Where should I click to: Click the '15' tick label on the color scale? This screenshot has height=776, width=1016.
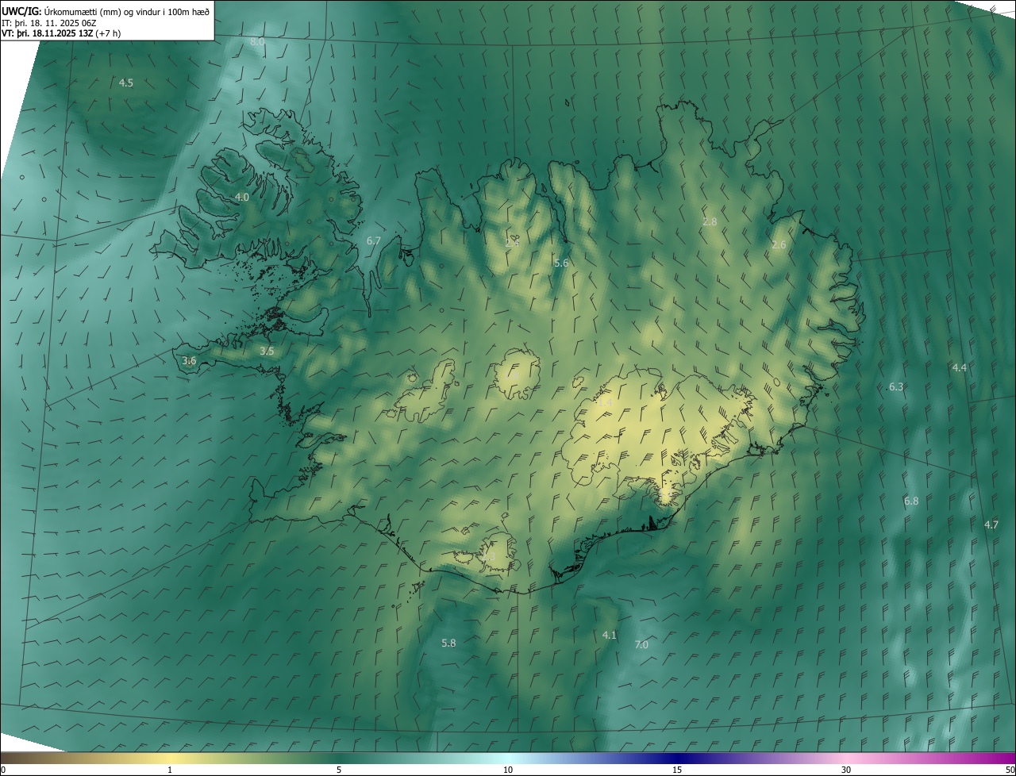(677, 770)
